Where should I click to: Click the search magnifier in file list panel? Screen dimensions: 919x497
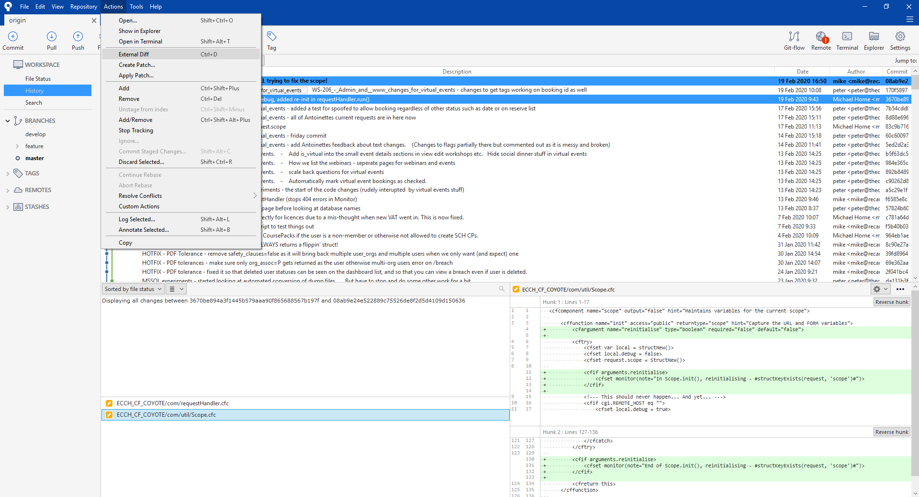502,289
